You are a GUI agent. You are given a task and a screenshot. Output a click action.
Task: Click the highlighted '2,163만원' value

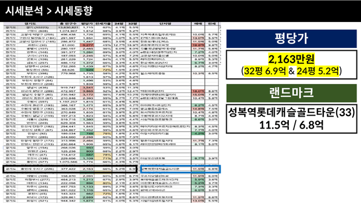coord(291,59)
